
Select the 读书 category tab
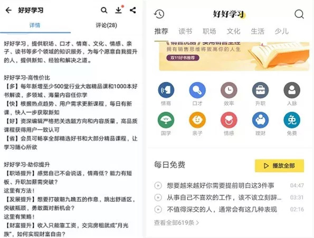[x=185, y=32]
